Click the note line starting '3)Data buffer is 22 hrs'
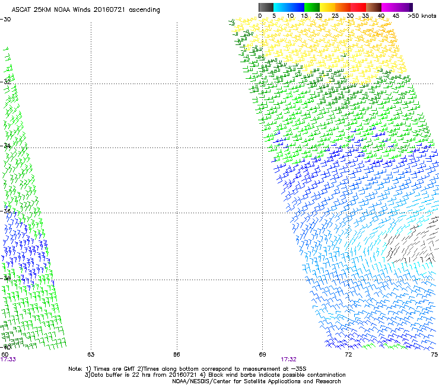This screenshot has height=385, width=439. pos(215,375)
